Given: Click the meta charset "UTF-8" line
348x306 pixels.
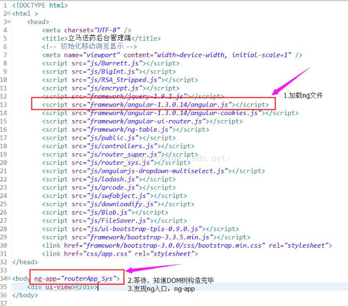Looking at the screenshot, I should 86,30.
